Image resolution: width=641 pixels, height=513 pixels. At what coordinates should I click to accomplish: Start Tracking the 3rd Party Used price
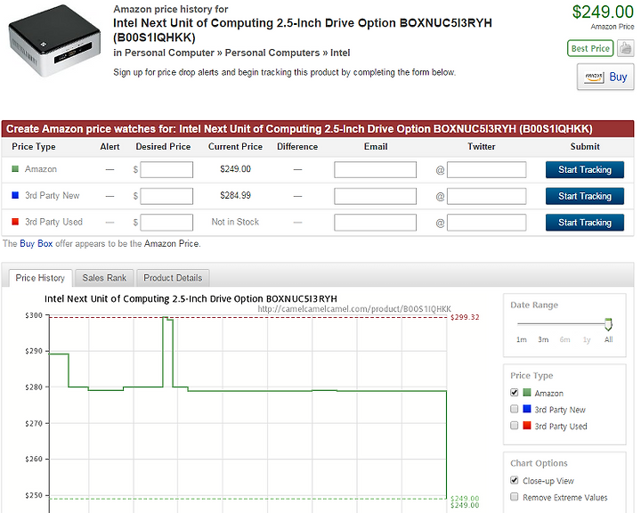click(x=585, y=223)
